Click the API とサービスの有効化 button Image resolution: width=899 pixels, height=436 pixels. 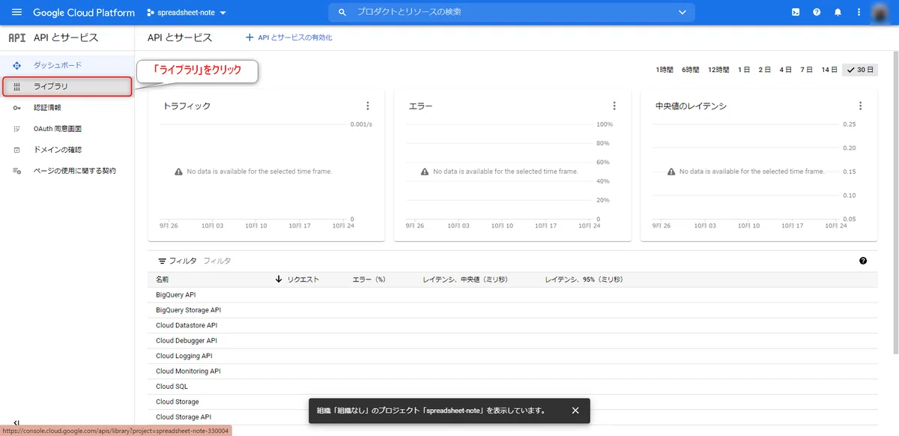(x=288, y=37)
